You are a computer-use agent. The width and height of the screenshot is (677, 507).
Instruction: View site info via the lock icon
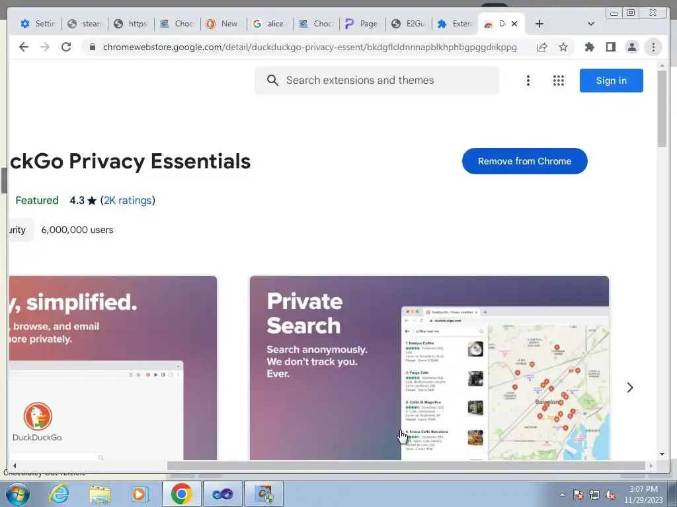(92, 47)
